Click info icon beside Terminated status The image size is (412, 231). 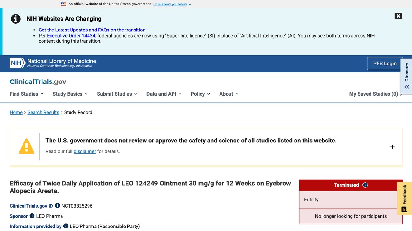pos(365,185)
